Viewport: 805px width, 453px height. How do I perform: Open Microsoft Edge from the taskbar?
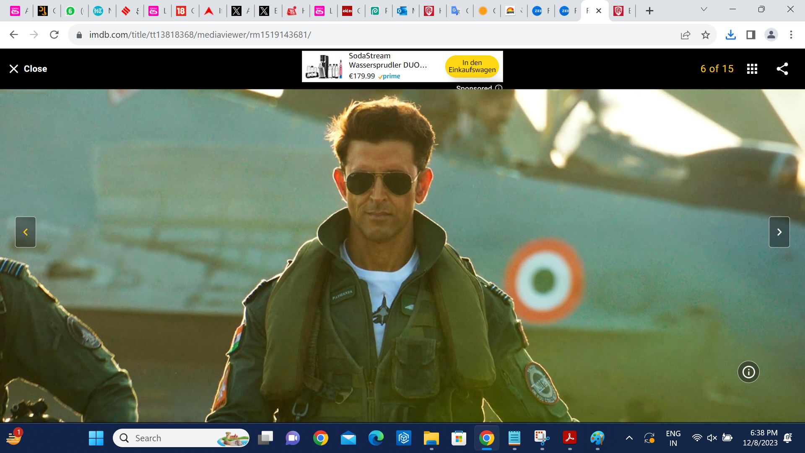pyautogui.click(x=376, y=438)
